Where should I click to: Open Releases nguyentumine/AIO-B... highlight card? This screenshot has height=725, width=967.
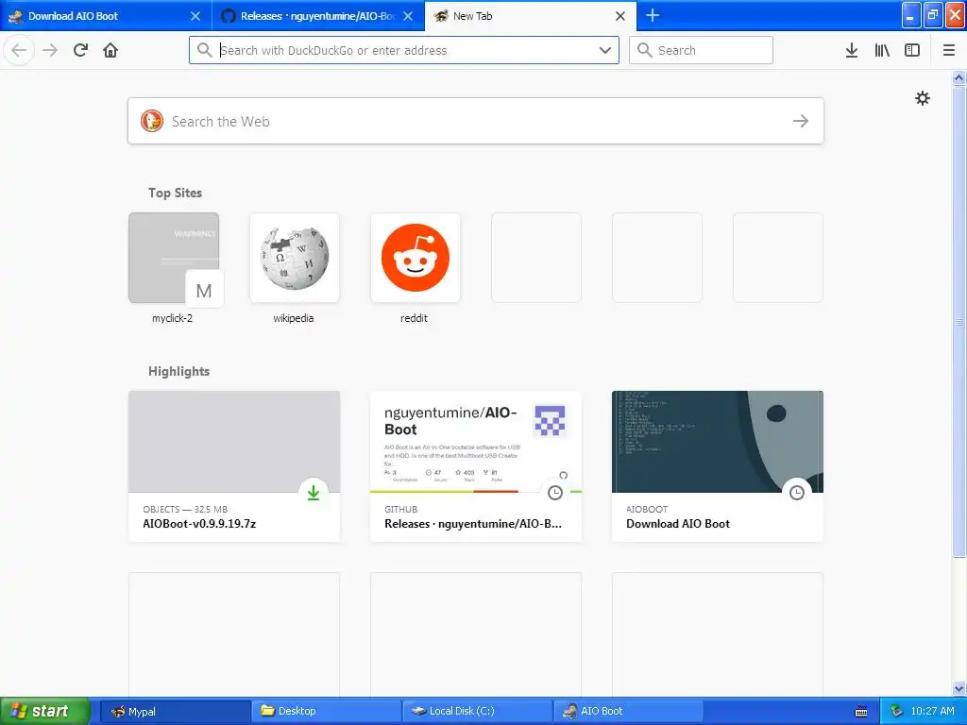476,466
